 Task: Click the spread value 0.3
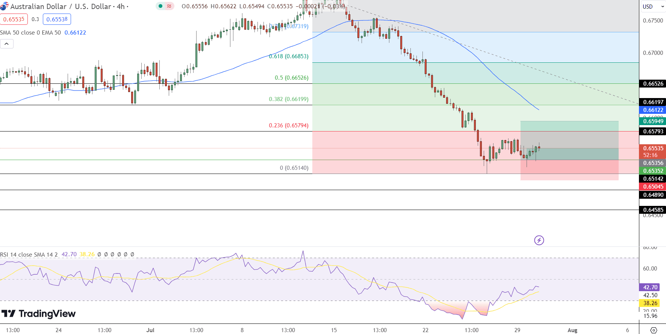(35, 19)
